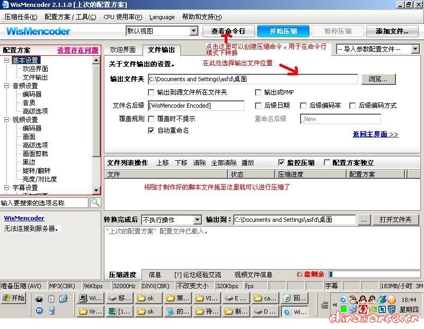
Task: Click the 开始压缩 button
Action: (283, 31)
